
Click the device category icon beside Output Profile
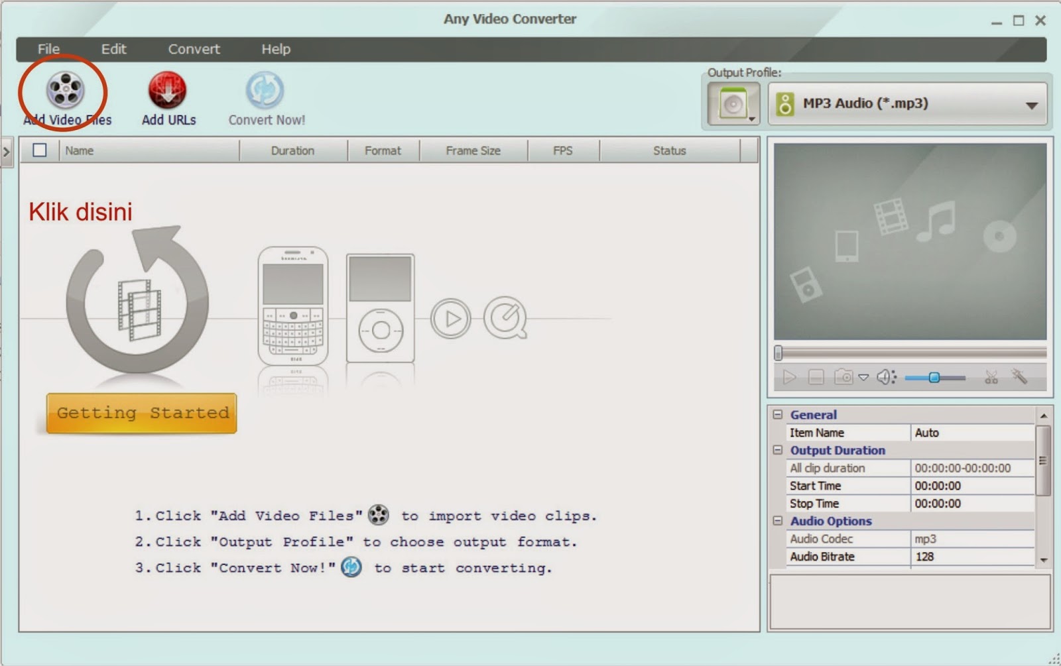(x=732, y=103)
